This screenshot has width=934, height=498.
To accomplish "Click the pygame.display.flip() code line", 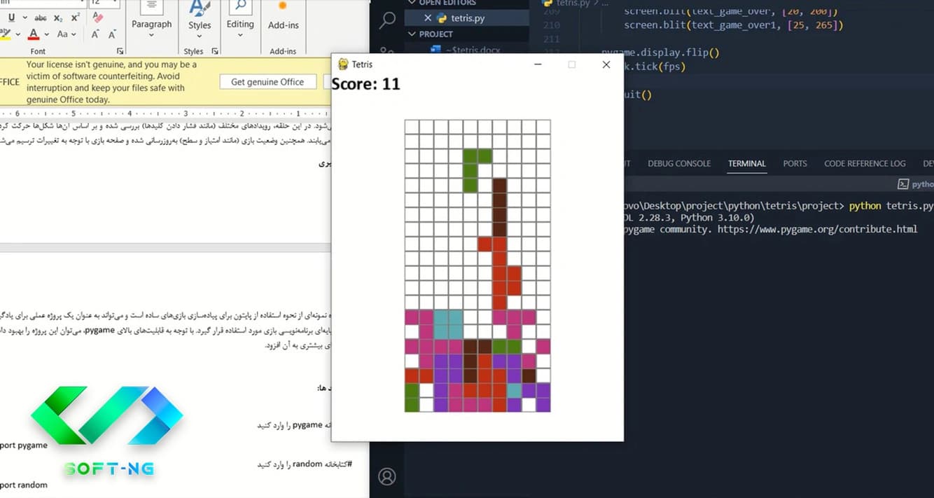I will (x=660, y=53).
